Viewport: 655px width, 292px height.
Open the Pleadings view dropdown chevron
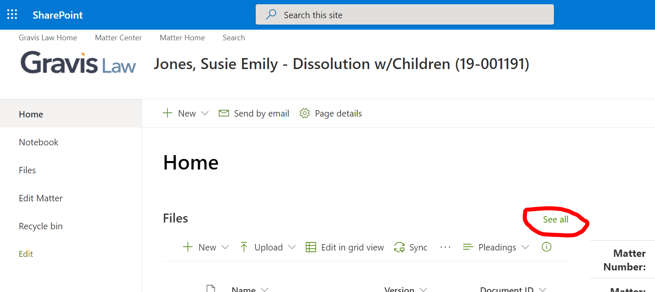pos(525,247)
